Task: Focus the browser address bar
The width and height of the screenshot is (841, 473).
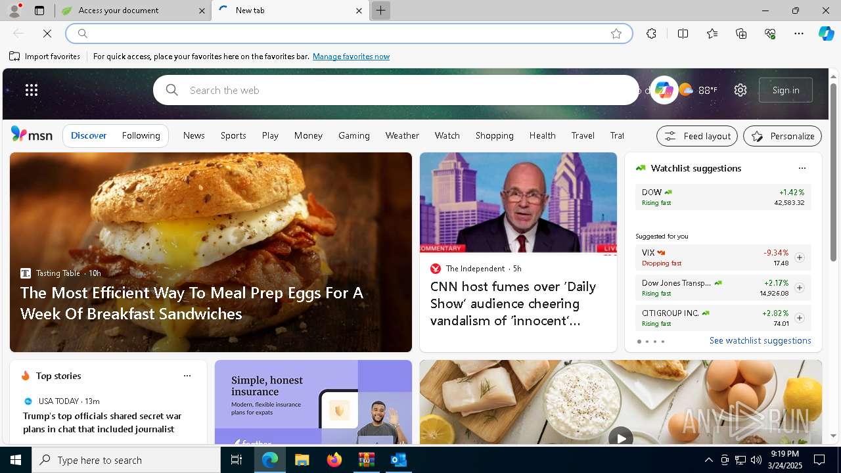Action: coord(348,34)
